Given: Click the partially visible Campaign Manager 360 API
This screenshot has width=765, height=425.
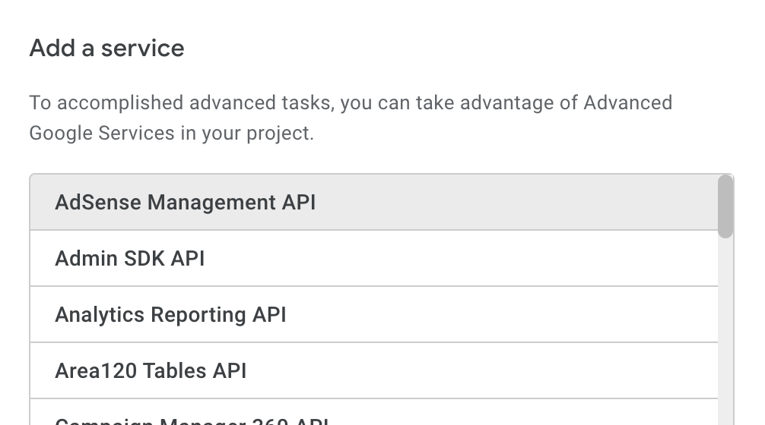Looking at the screenshot, I should 192,420.
